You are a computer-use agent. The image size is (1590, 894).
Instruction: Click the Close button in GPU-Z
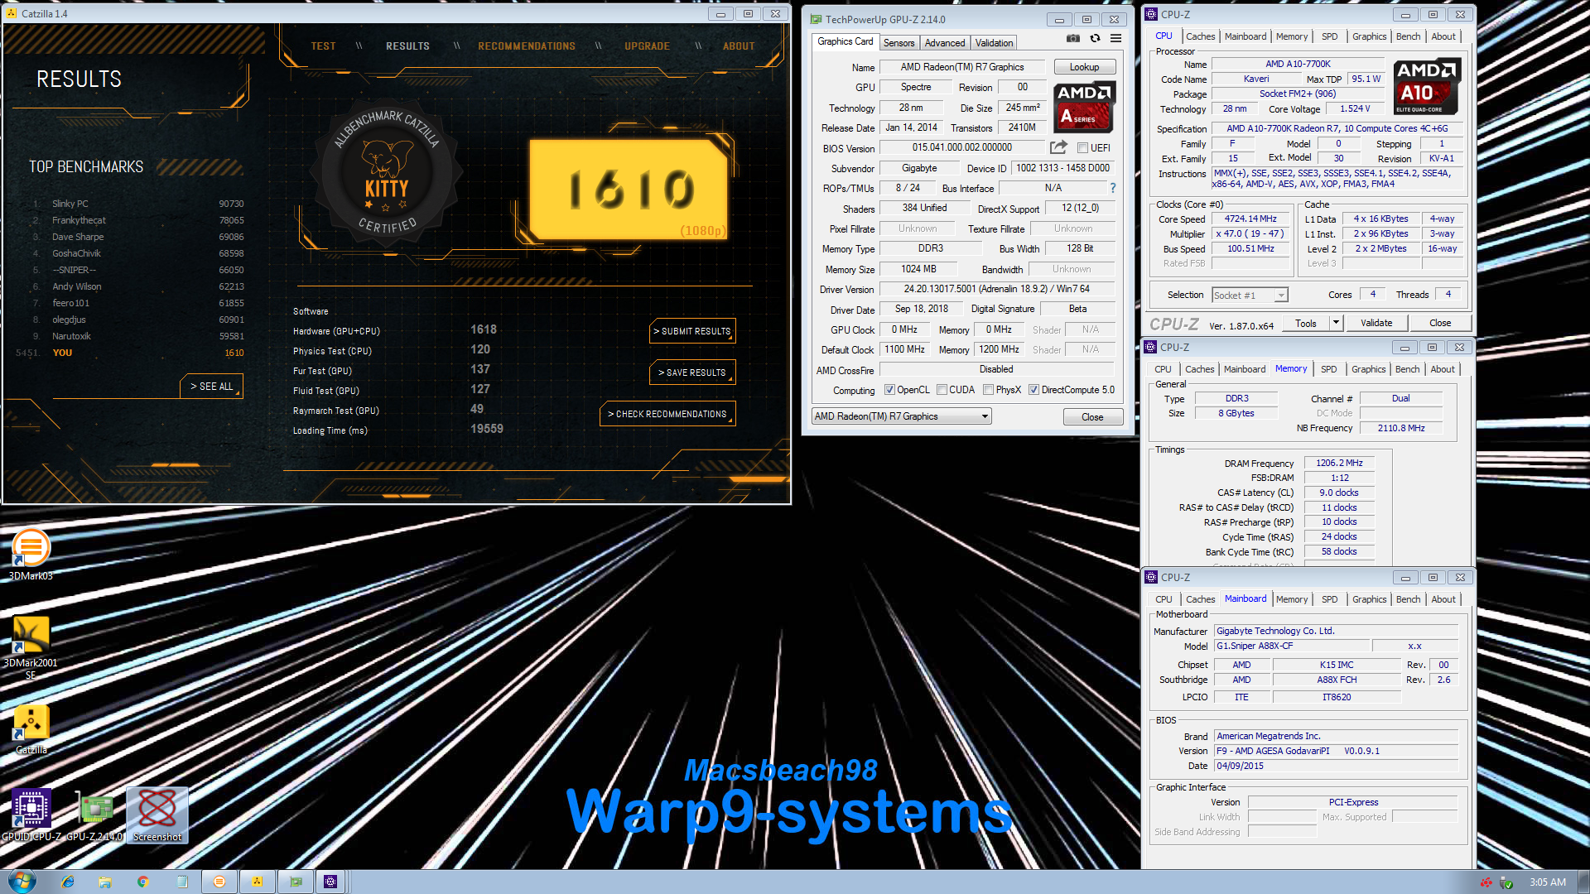[1092, 417]
